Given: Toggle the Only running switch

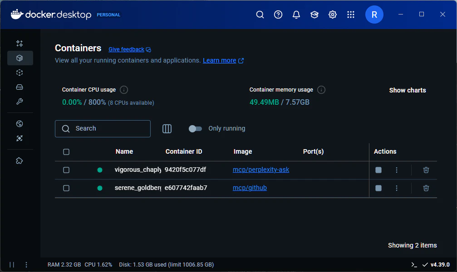Looking at the screenshot, I should pyautogui.click(x=195, y=129).
